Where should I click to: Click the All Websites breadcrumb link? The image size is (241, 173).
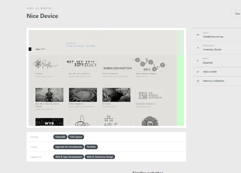[43, 8]
